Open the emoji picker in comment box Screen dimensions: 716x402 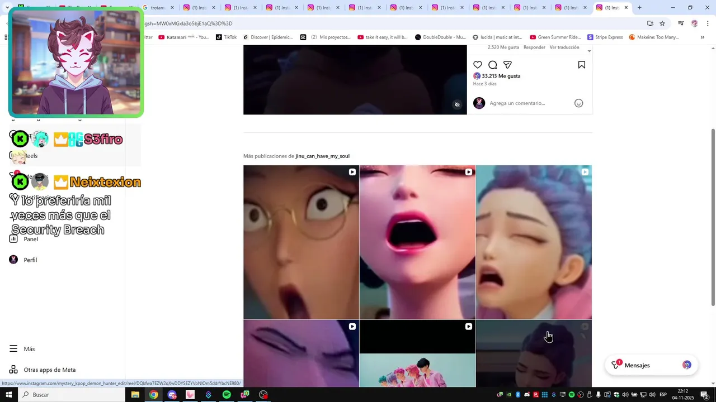point(579,103)
